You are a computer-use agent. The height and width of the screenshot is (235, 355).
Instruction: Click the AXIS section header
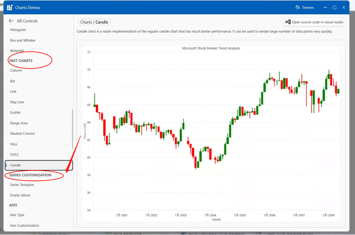click(x=13, y=205)
